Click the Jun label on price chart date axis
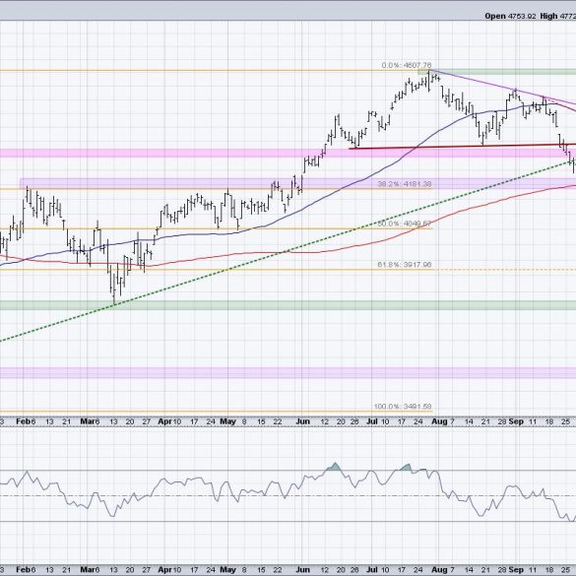Viewport: 576px width, 576px height. click(302, 421)
